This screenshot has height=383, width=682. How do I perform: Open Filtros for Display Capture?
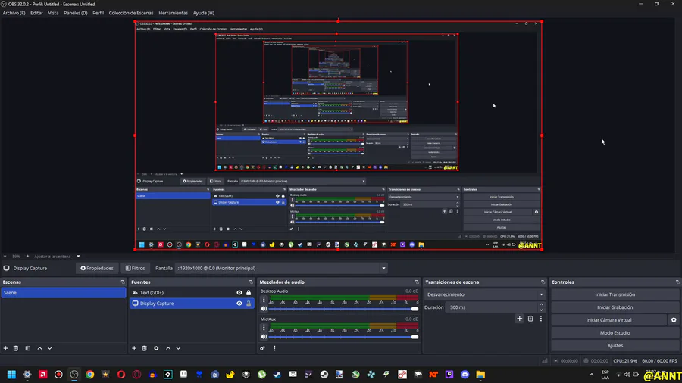(136, 269)
